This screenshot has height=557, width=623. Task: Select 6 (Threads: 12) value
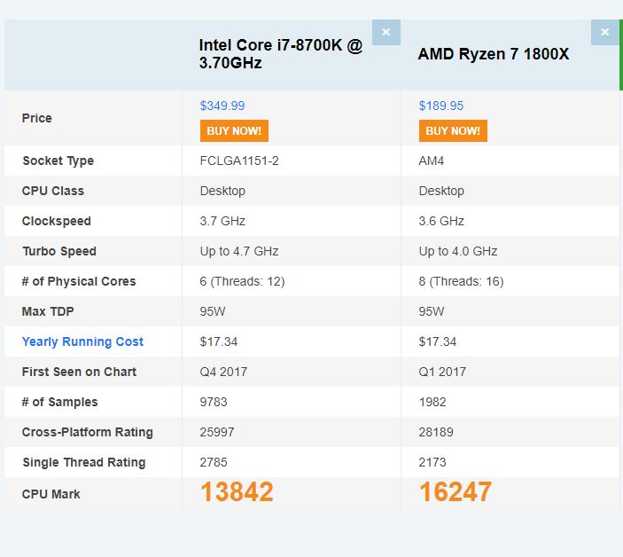[x=242, y=281]
